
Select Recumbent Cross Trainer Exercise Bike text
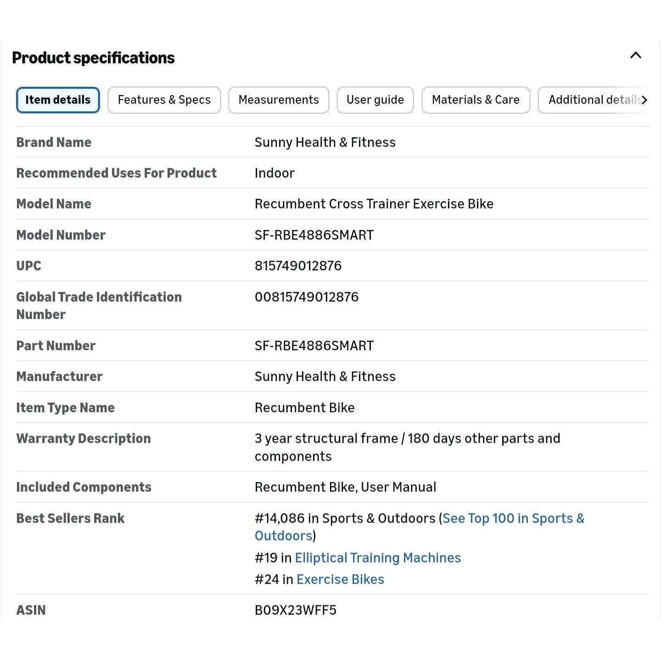374,204
